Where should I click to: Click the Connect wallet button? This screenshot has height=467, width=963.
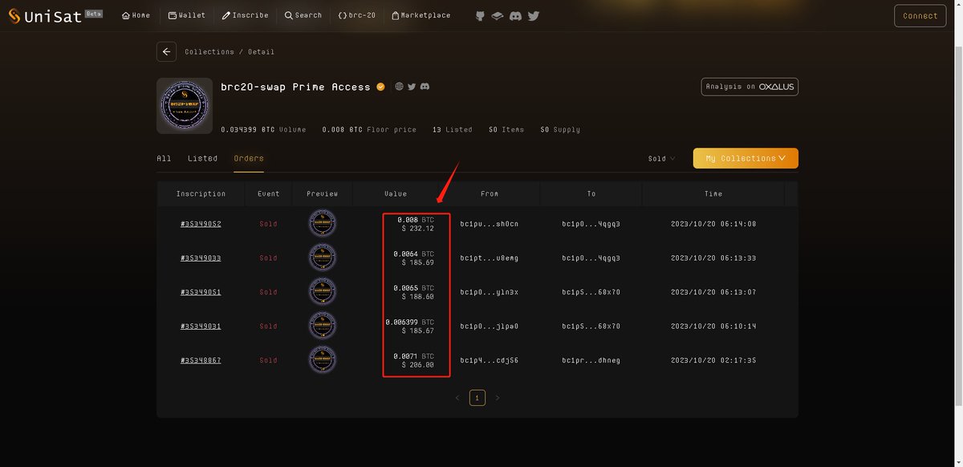click(x=920, y=16)
